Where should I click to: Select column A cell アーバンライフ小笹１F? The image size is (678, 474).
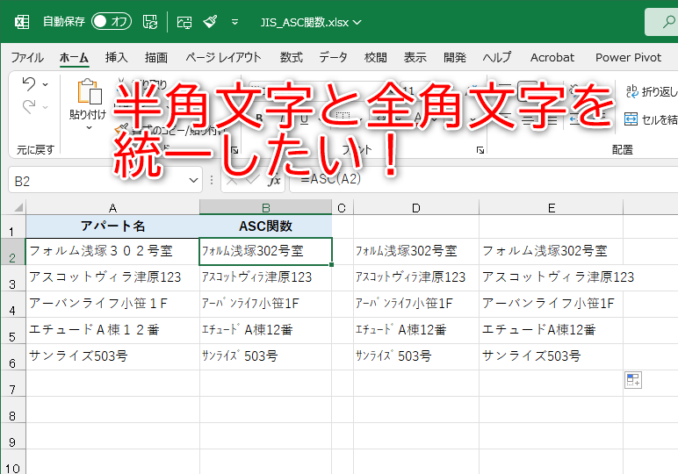(112, 304)
